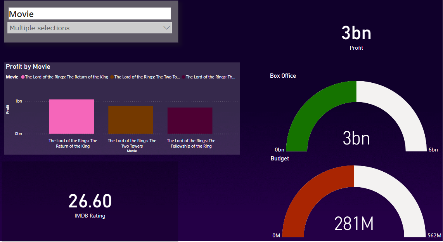
Task: Click the Return of the King legend text
Action: click(x=67, y=77)
